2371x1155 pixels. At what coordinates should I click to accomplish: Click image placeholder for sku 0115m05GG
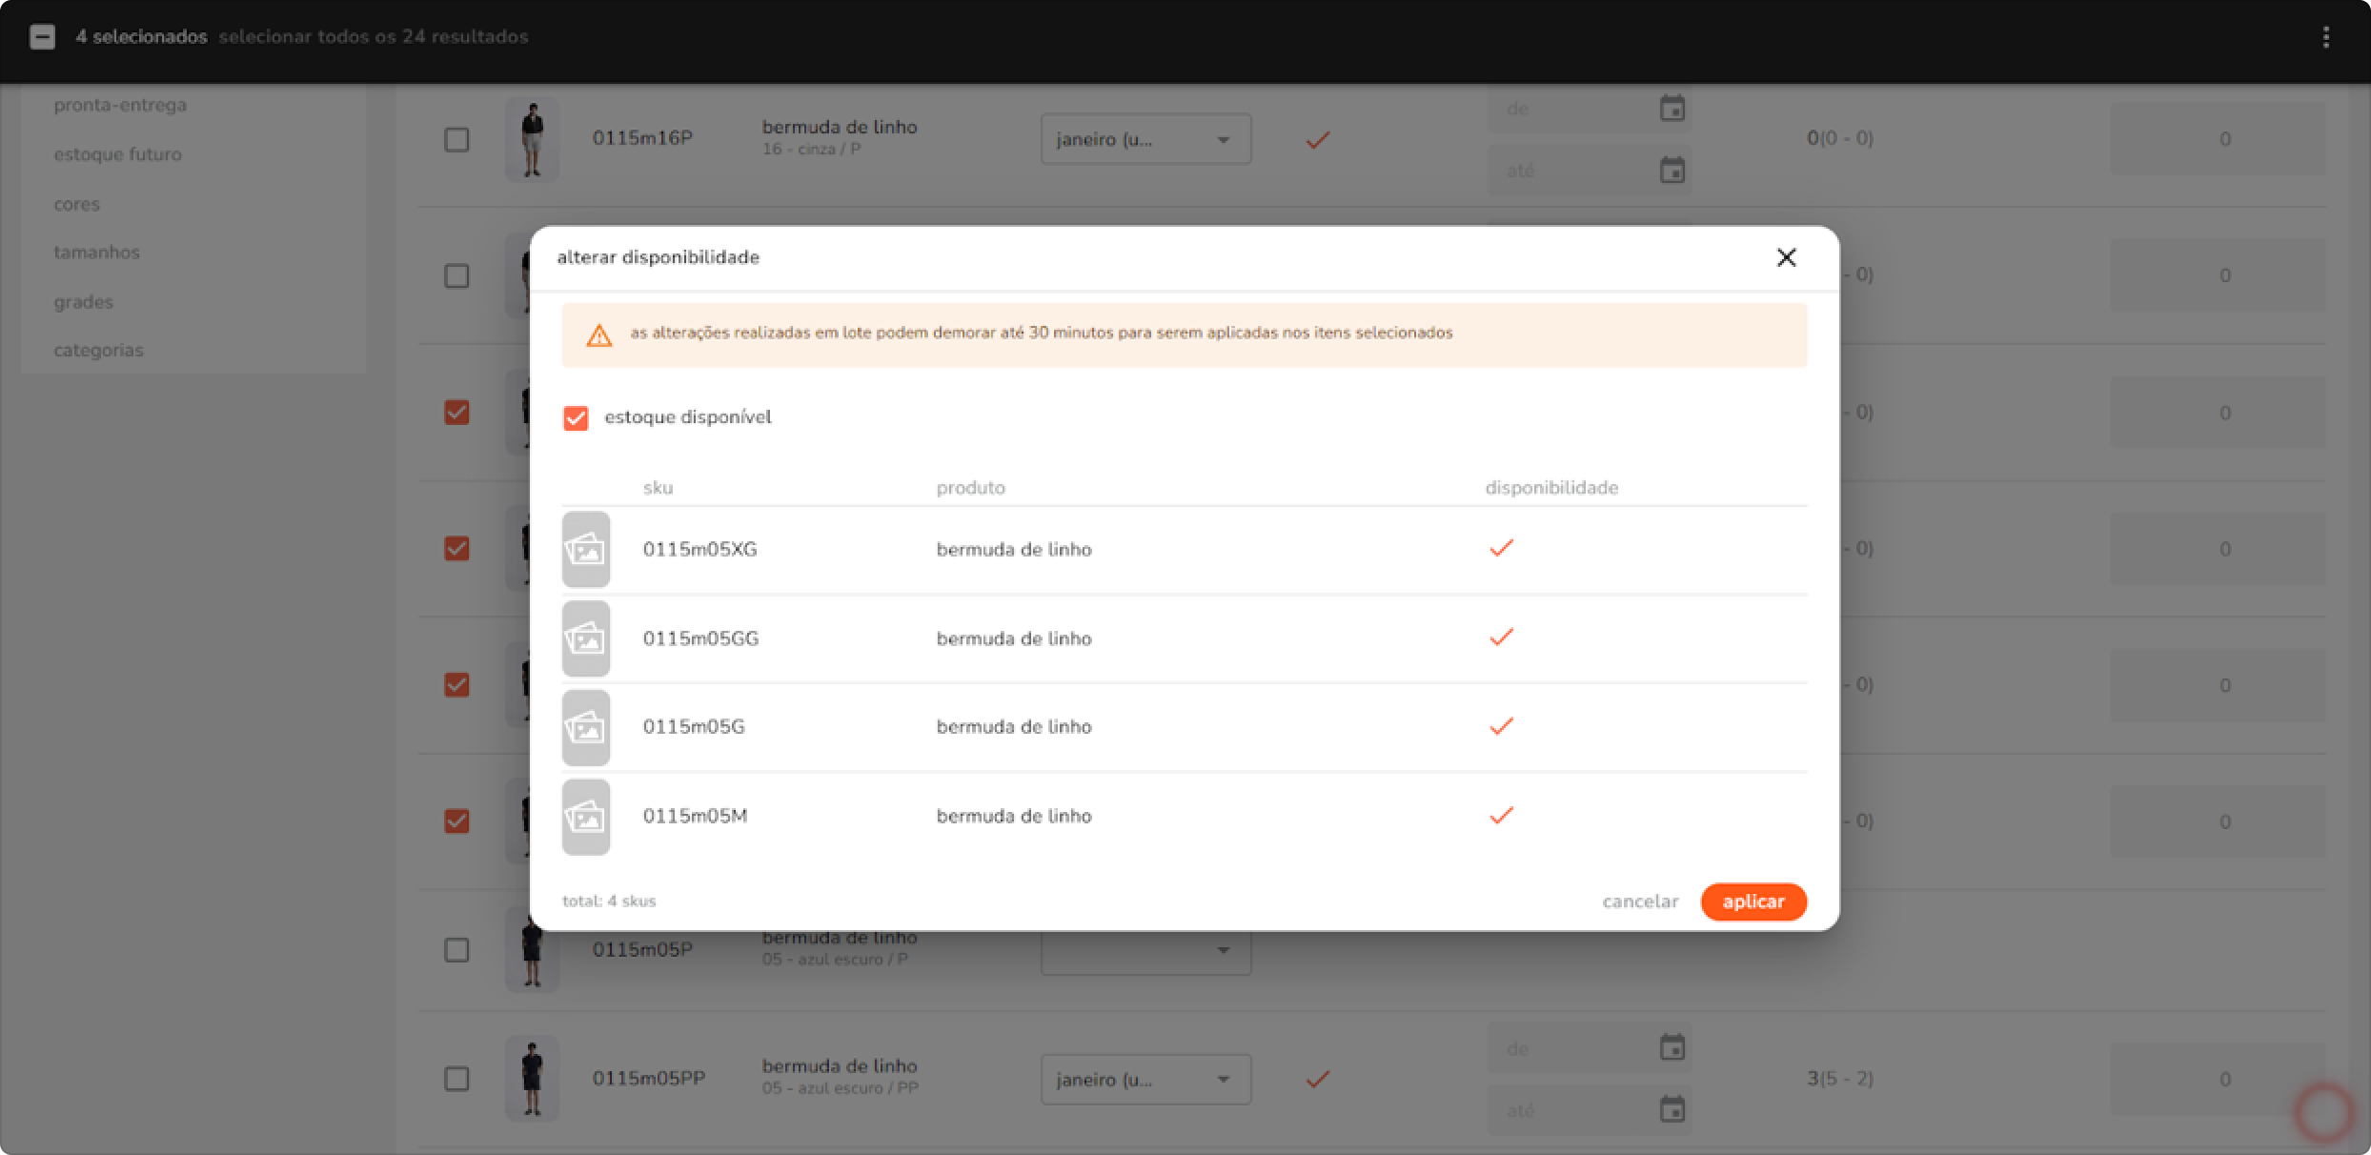tap(585, 638)
